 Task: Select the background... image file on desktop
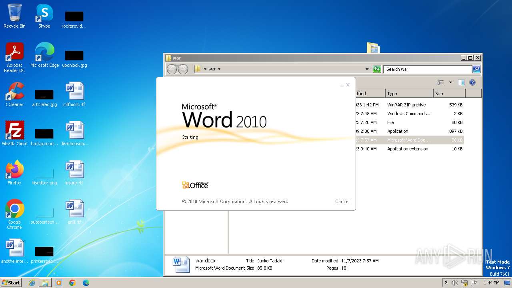(44, 137)
